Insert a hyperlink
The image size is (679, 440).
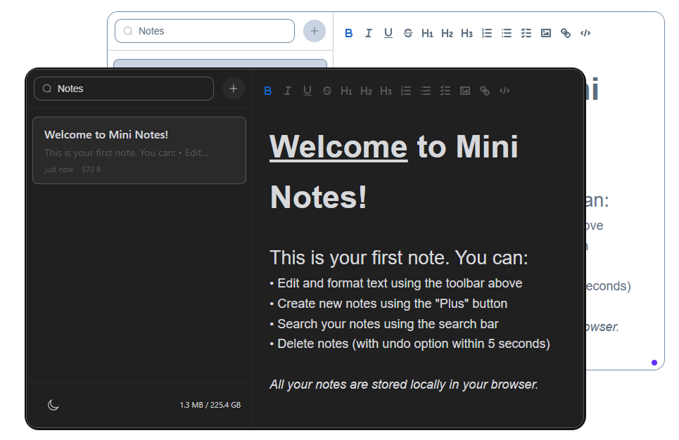point(484,90)
